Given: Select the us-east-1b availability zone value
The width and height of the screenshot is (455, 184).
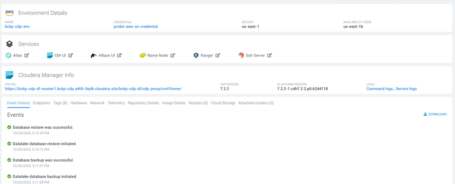Looking at the screenshot, I should click(x=353, y=26).
